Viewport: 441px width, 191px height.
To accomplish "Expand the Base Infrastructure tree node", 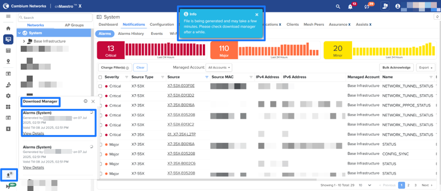I will 24,42.
